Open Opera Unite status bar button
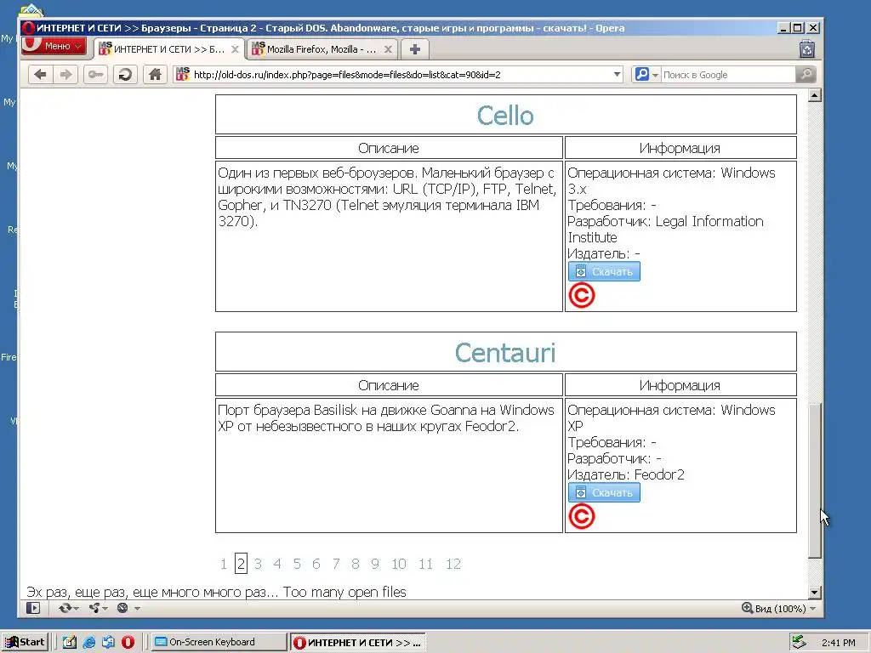The image size is (871, 653). pos(97,608)
